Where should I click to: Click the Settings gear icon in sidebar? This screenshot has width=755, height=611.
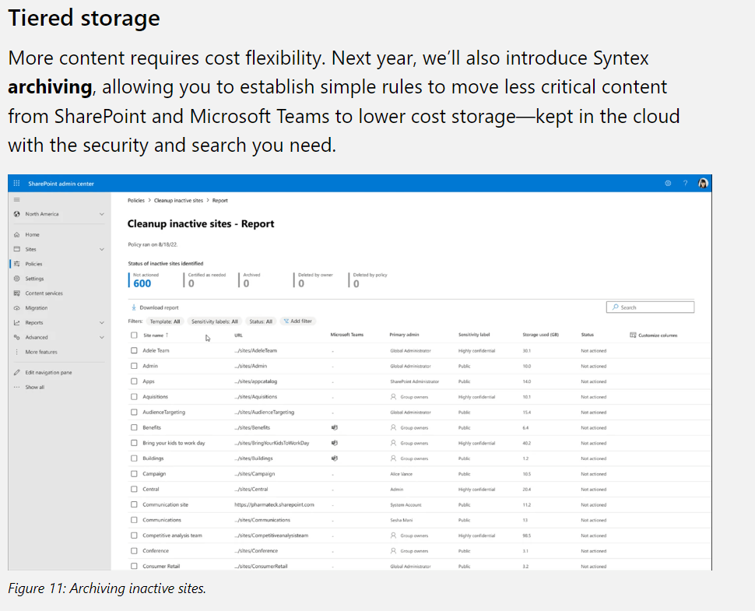click(17, 279)
